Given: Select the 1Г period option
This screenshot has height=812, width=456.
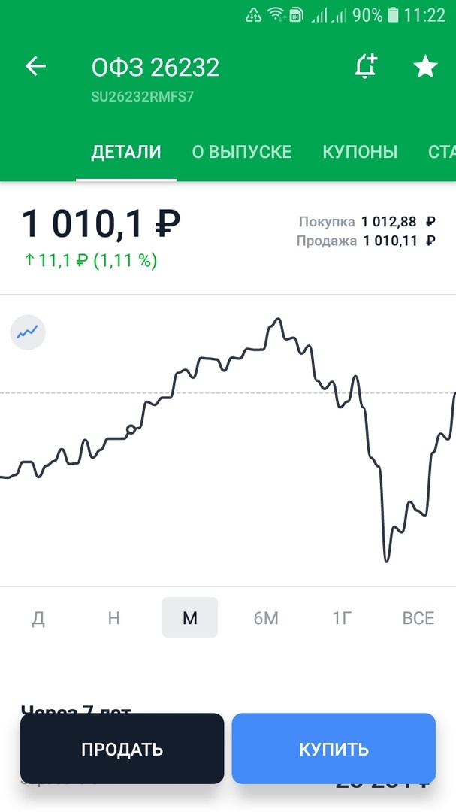Looking at the screenshot, I should click(342, 617).
